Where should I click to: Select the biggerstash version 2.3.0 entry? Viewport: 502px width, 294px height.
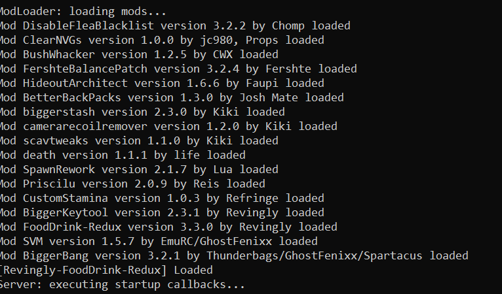pos(142,112)
